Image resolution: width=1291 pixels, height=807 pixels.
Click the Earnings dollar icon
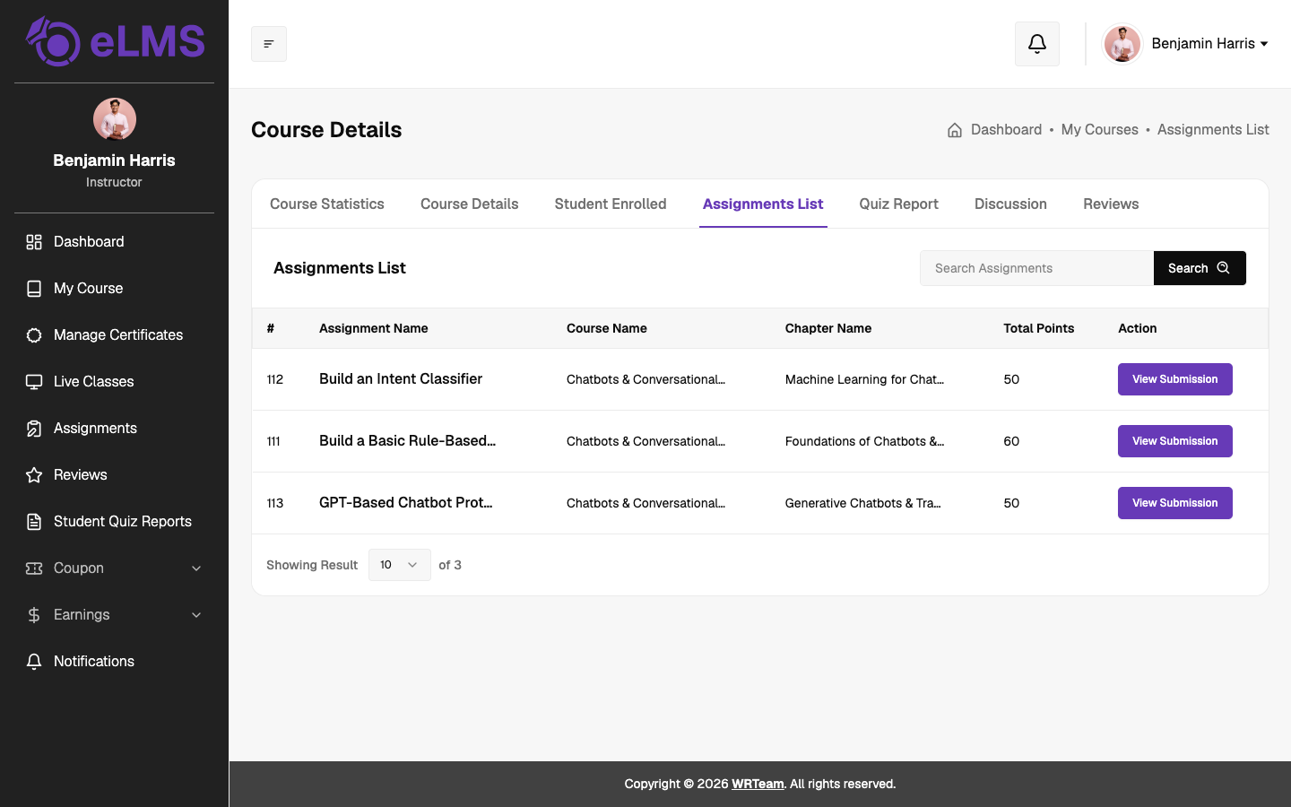(x=34, y=615)
